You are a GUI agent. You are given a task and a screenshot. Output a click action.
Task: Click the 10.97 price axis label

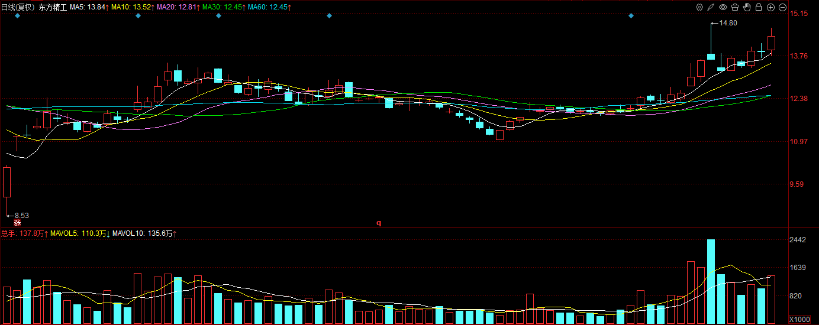[799, 142]
